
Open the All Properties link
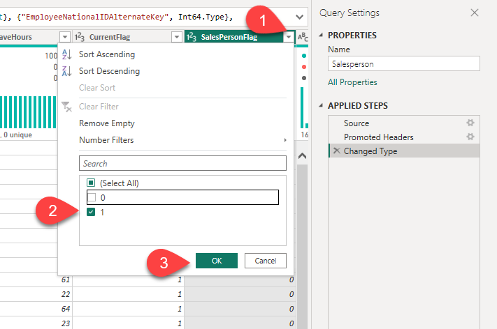click(352, 82)
